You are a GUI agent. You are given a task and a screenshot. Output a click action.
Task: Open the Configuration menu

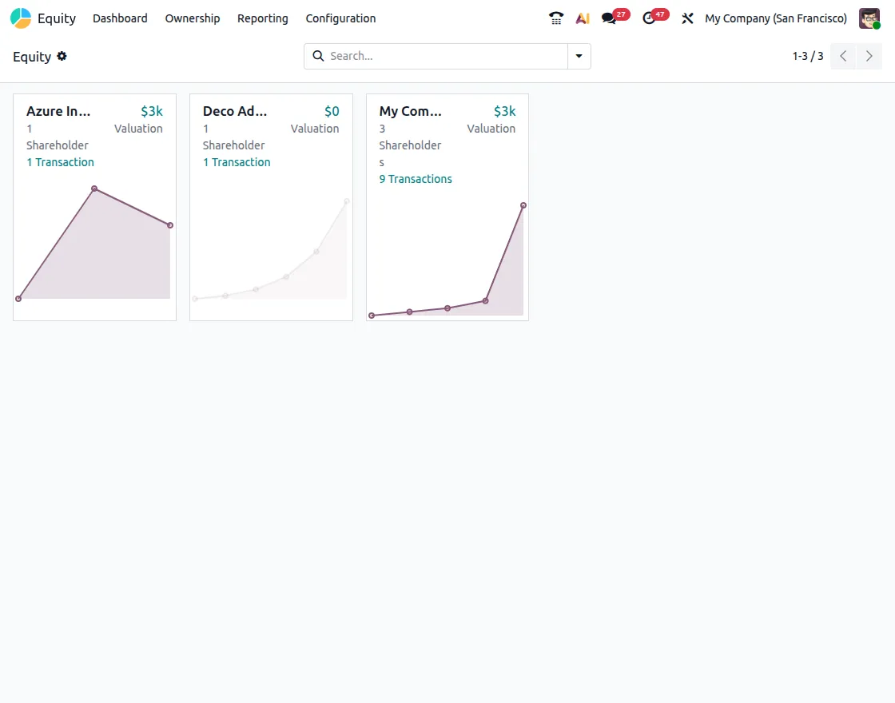(x=340, y=18)
